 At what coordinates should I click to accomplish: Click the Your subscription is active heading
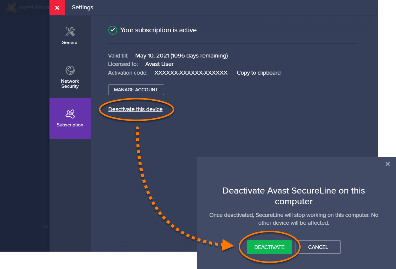coord(159,30)
